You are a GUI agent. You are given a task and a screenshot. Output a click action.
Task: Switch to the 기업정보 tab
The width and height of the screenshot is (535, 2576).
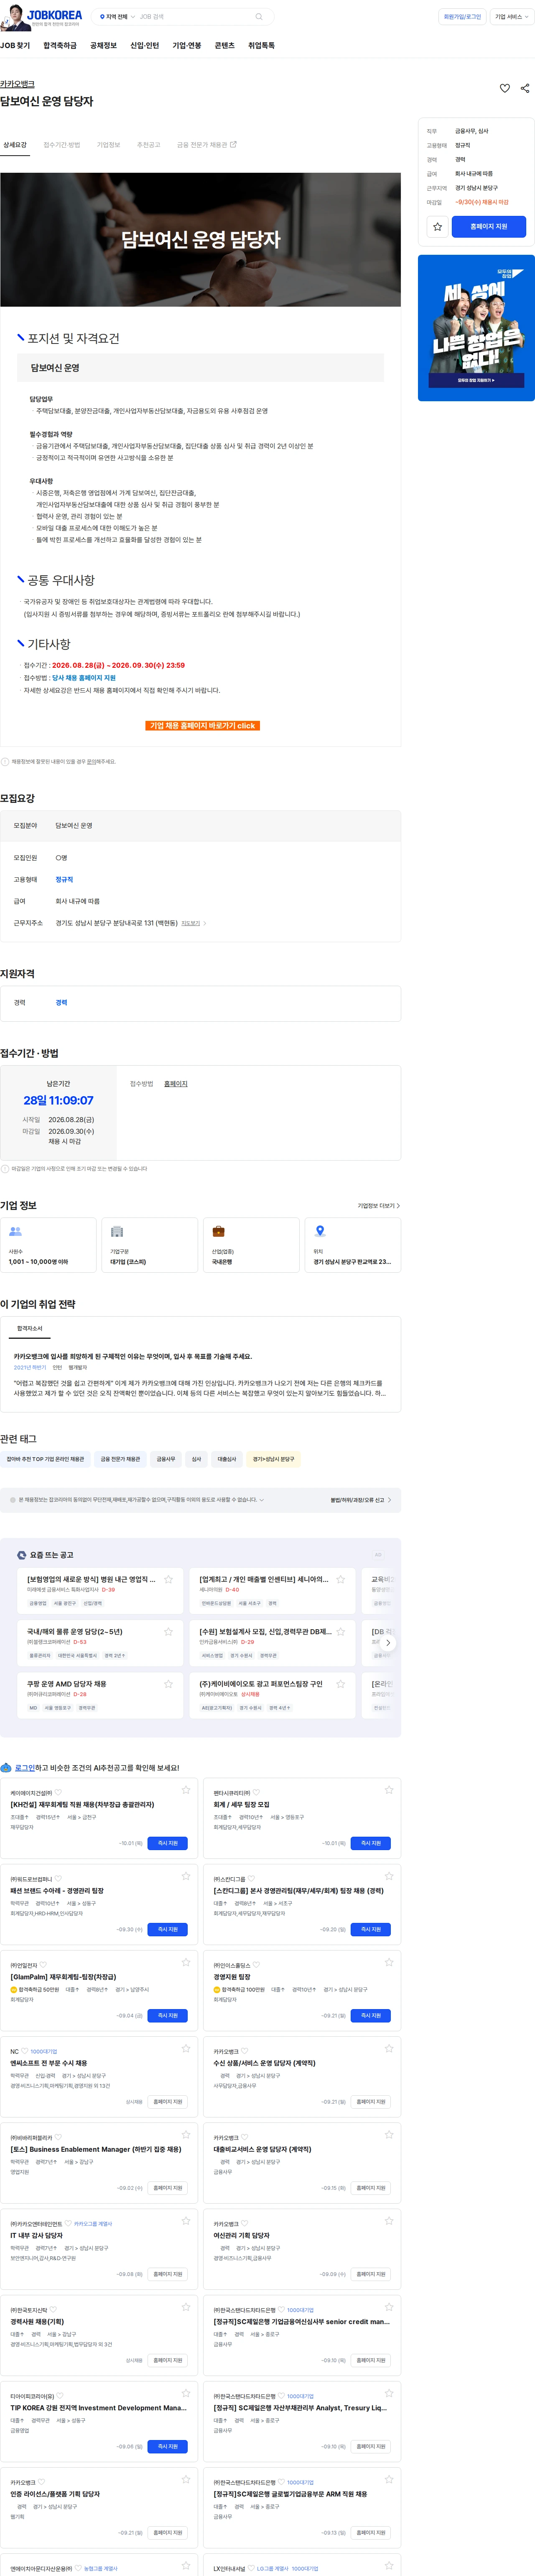coord(109,145)
